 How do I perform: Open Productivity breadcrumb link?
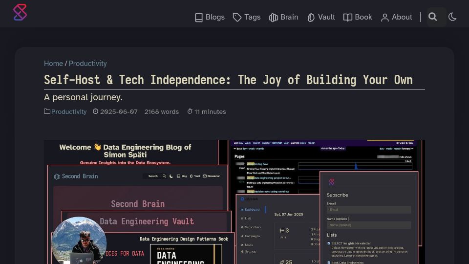click(87, 64)
